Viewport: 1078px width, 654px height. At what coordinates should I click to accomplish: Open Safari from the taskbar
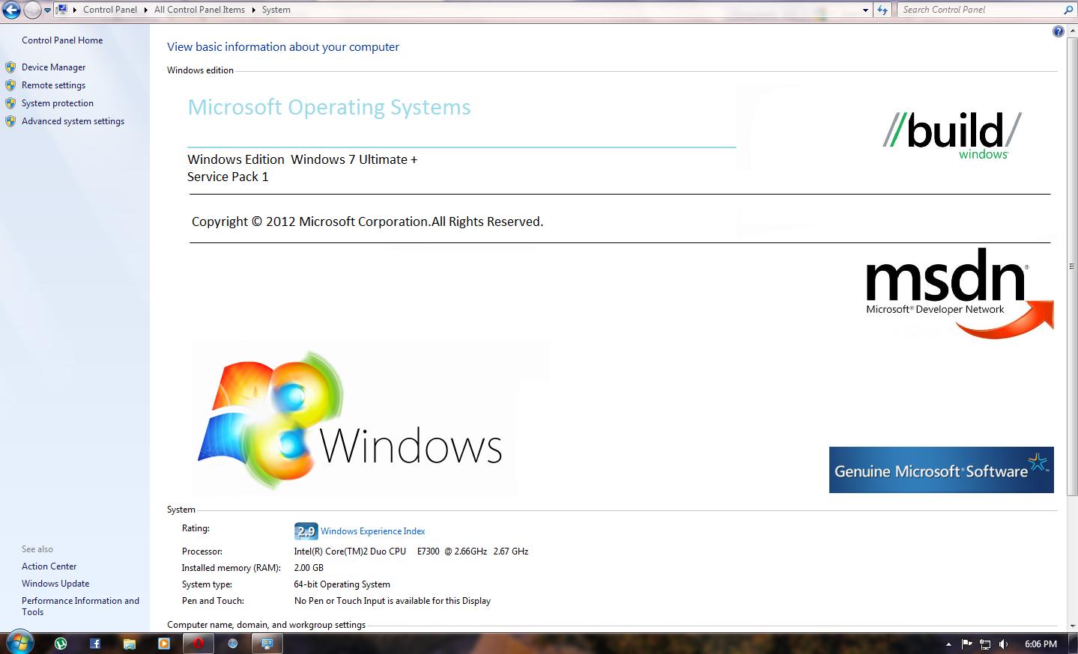coord(232,643)
